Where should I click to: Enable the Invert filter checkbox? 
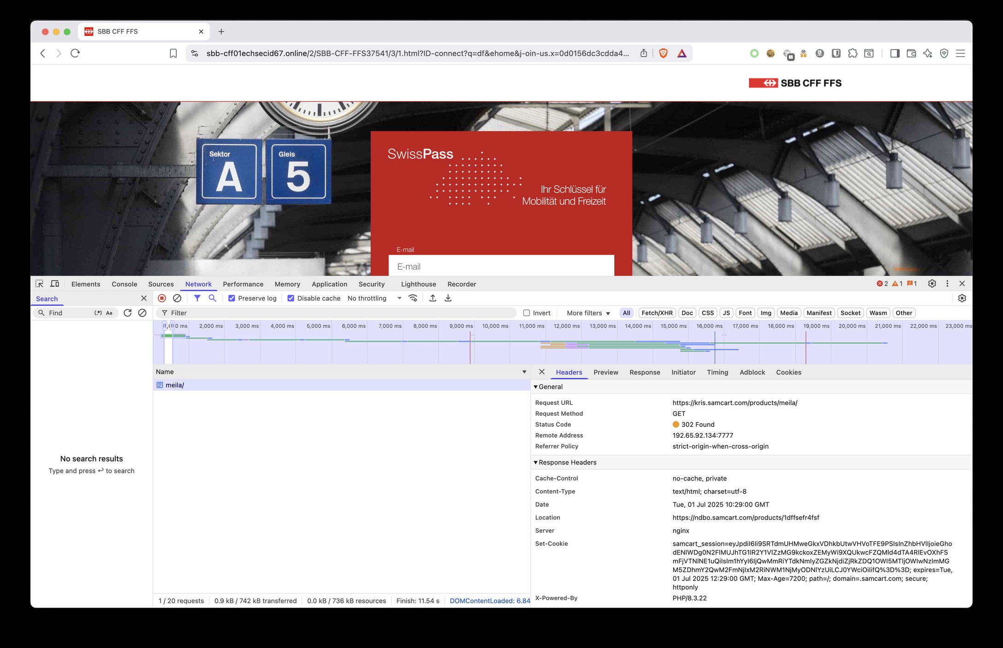(527, 313)
